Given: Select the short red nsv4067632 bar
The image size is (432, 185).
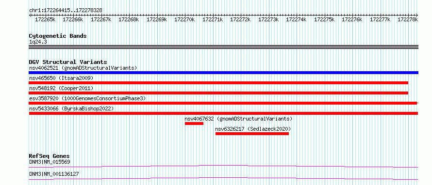Looking at the screenshot, I should pyautogui.click(x=194, y=123).
